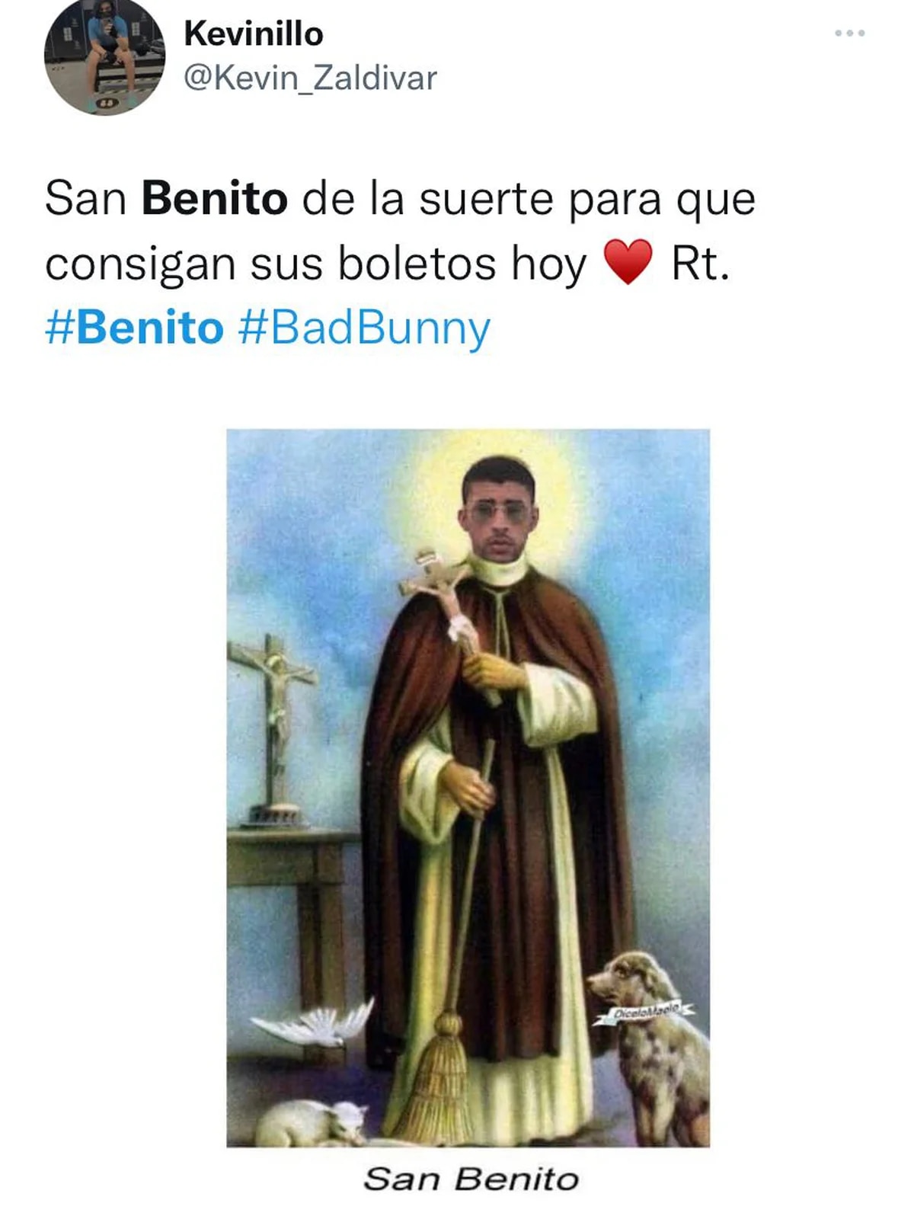Click the red heart emoji in tweet
This screenshot has width=914, height=1219.
coord(628,261)
